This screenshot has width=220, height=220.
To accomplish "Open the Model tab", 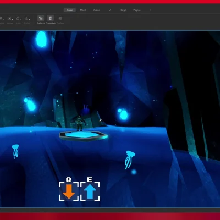I will point(83,10).
